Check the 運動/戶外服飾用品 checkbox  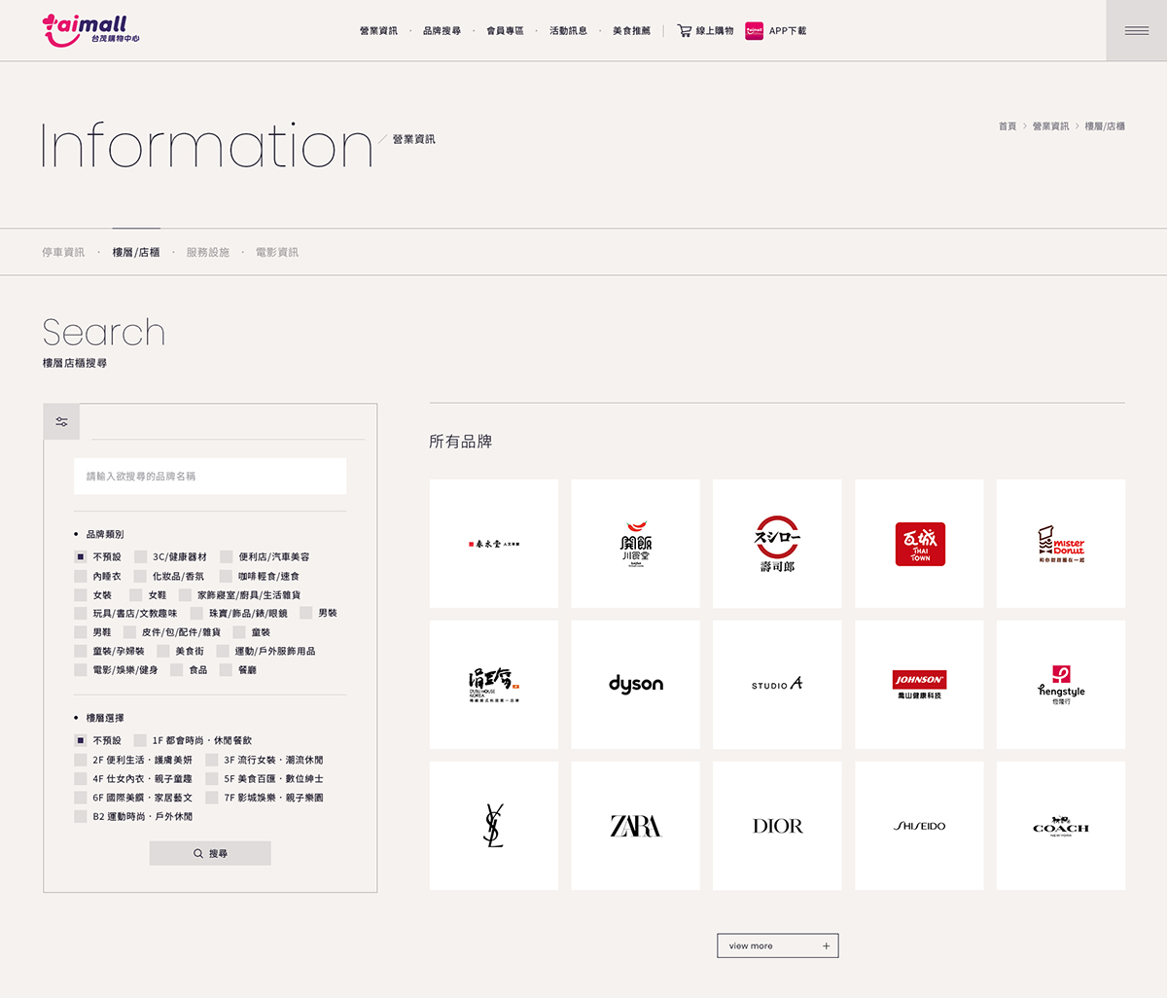coord(223,652)
